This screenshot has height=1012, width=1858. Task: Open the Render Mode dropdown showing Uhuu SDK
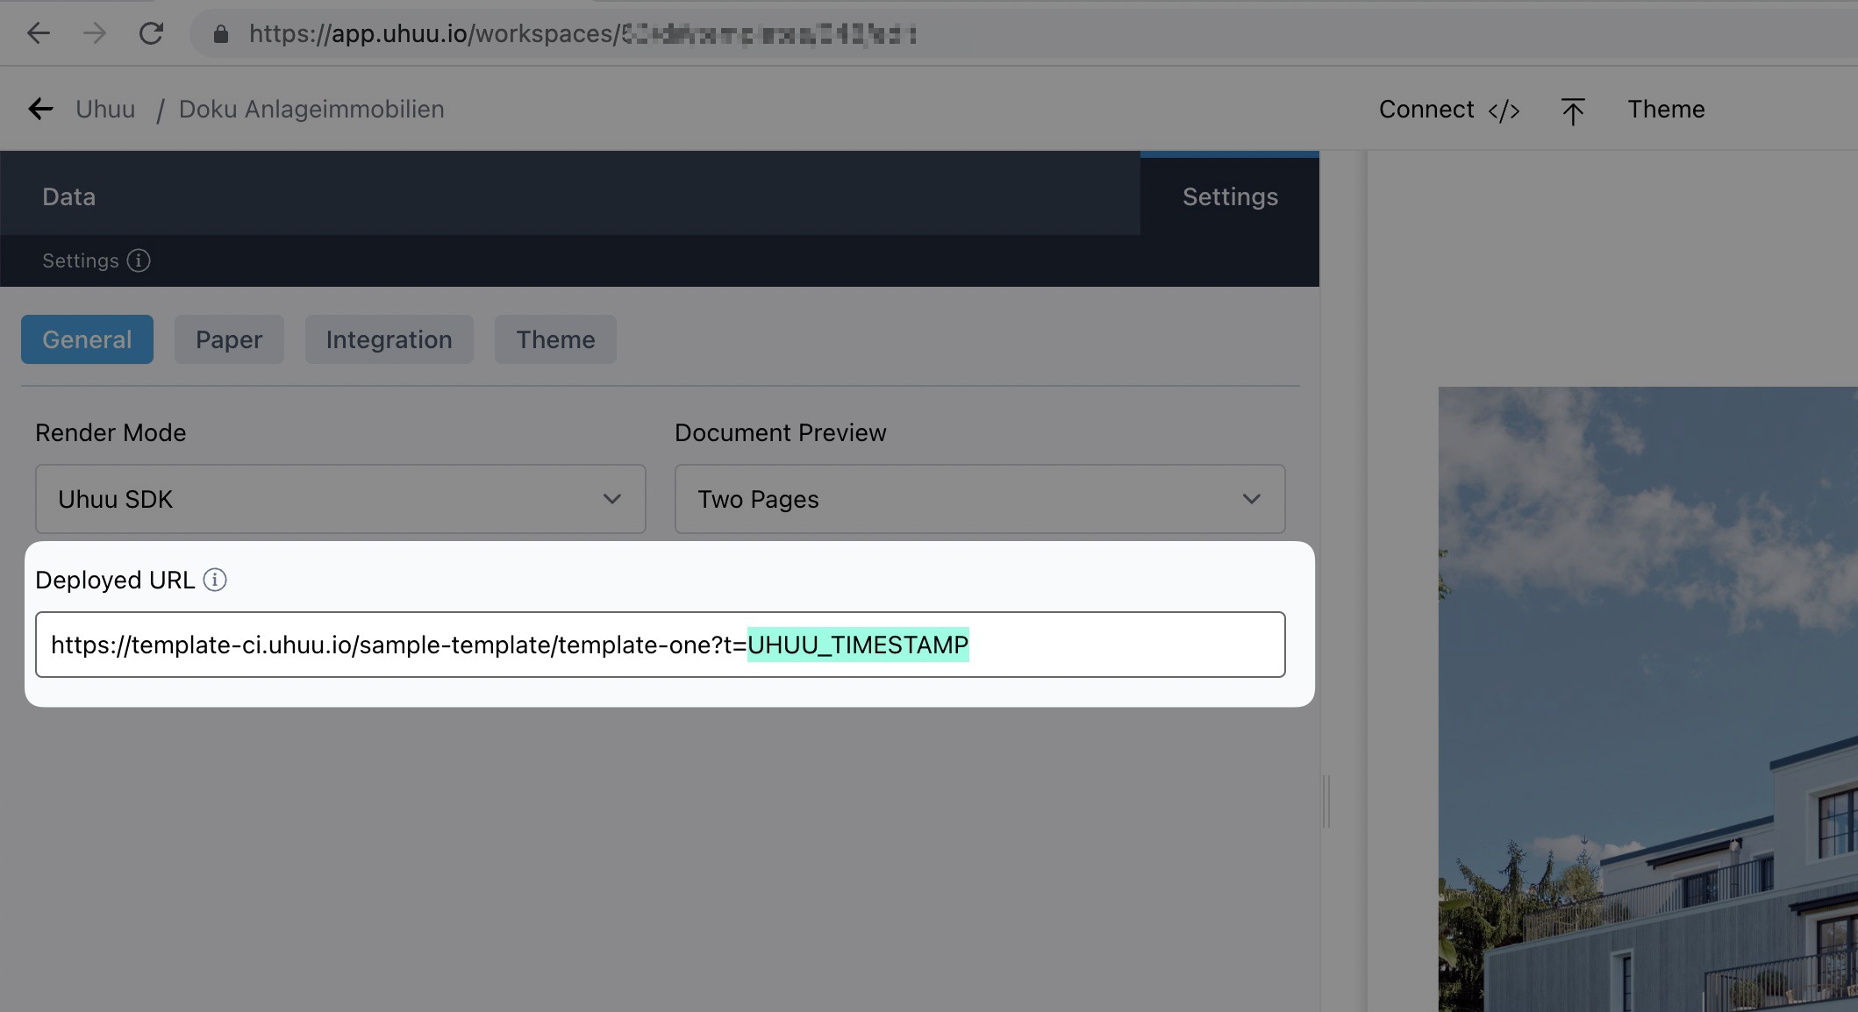[340, 499]
